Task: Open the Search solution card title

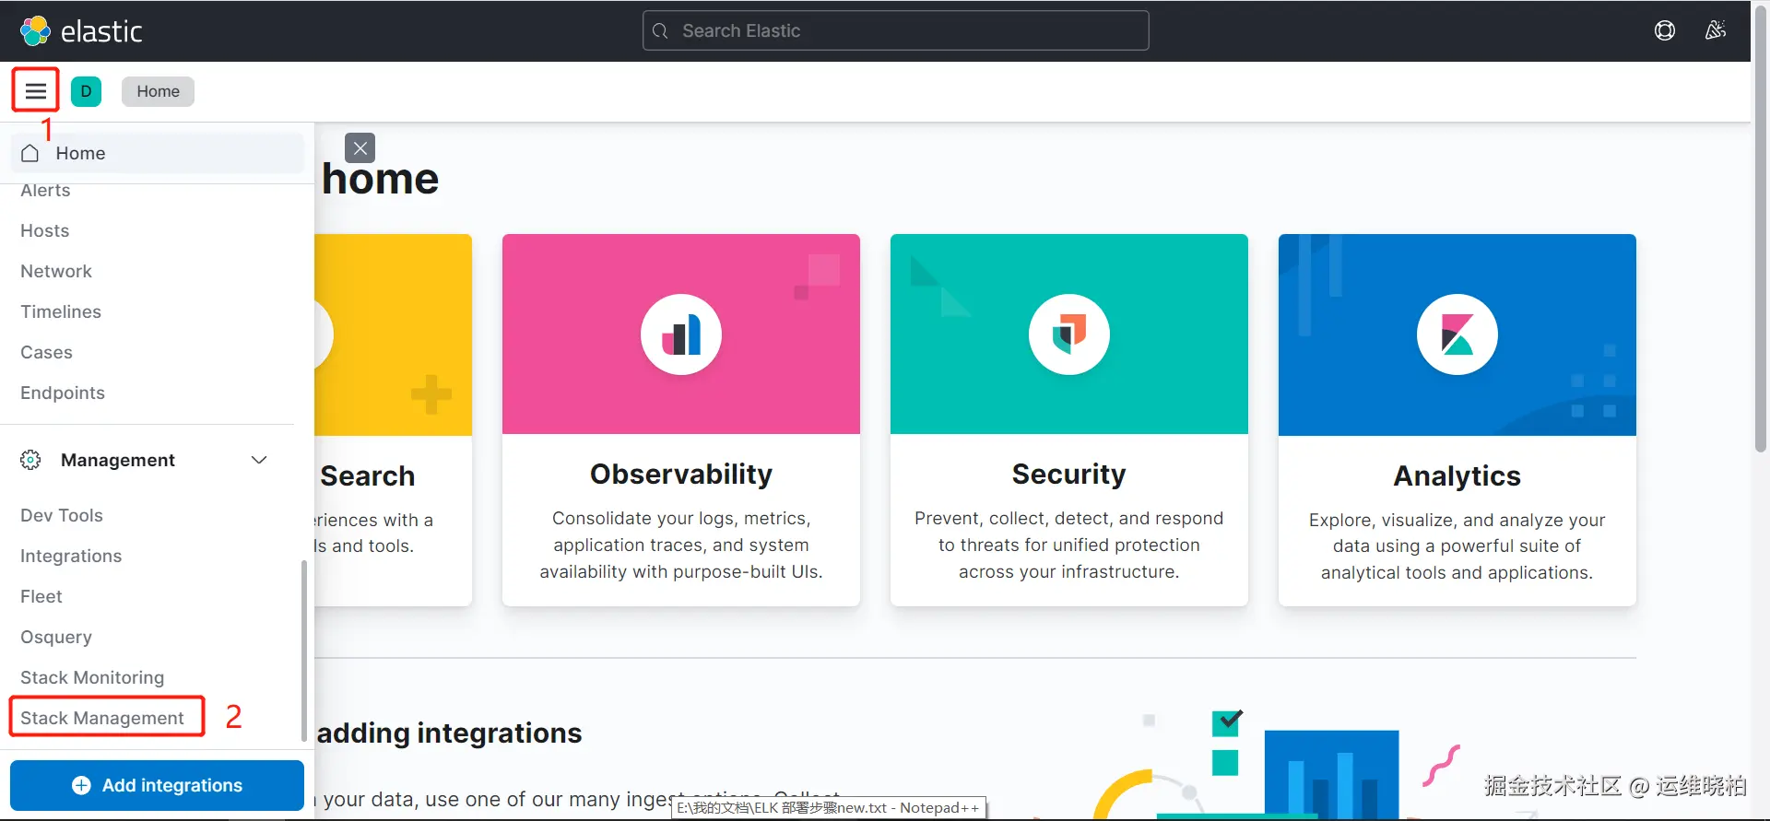Action: pos(368,475)
